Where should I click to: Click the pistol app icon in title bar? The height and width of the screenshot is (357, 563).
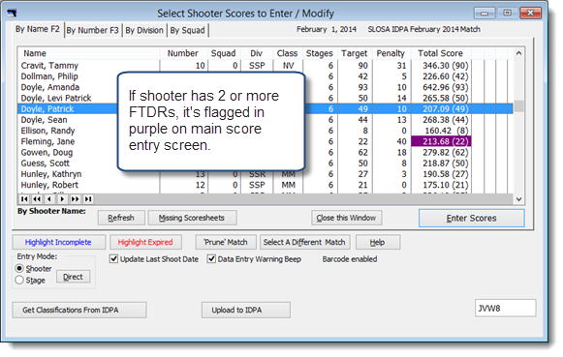coord(12,14)
